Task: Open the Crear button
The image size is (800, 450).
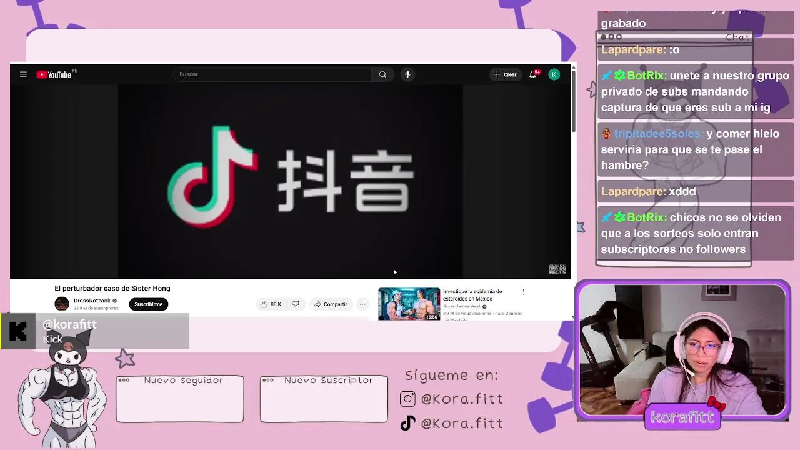Action: coord(506,74)
